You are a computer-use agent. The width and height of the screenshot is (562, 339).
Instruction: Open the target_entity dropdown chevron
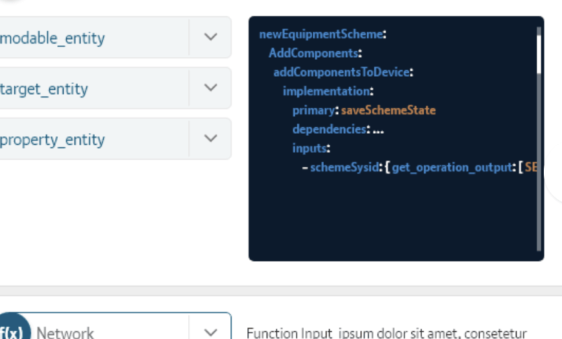tap(210, 88)
